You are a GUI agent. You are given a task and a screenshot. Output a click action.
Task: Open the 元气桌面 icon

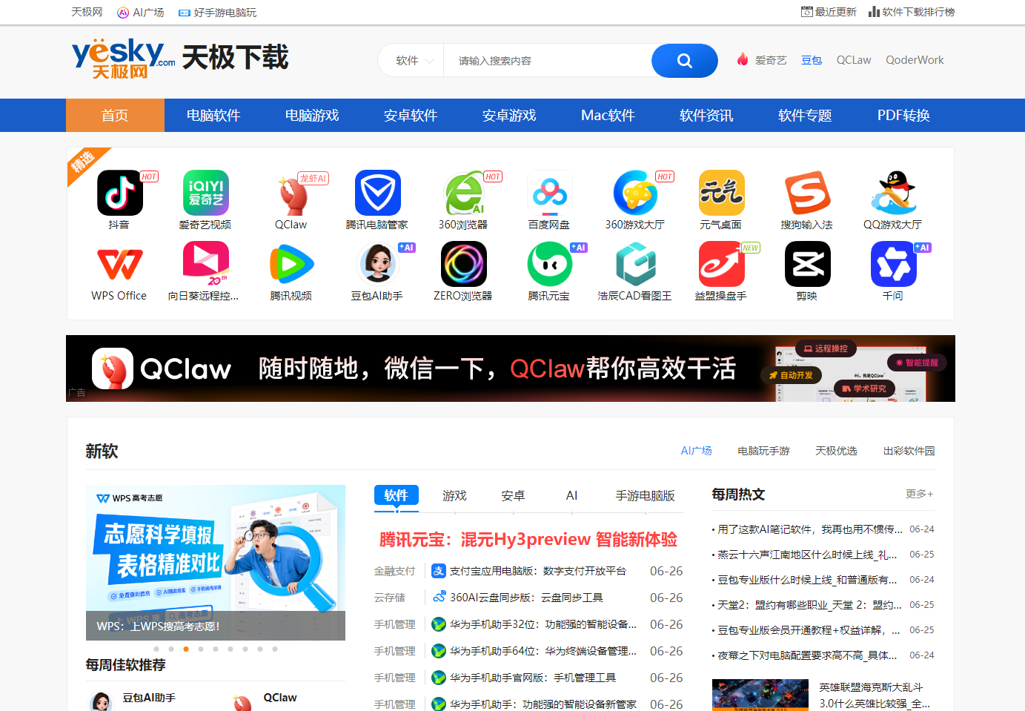pos(721,193)
